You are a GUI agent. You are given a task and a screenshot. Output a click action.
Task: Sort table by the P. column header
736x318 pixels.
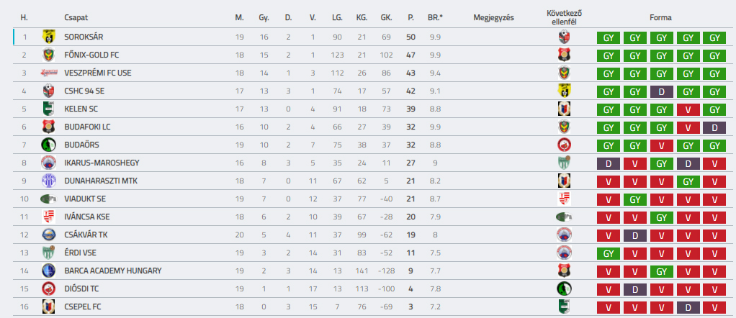pos(410,17)
